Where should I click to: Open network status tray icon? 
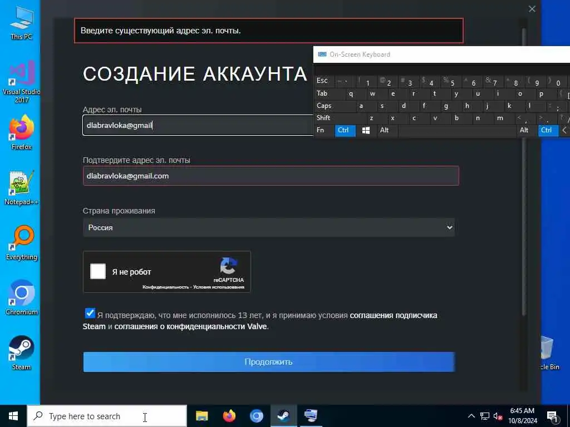pos(485,416)
